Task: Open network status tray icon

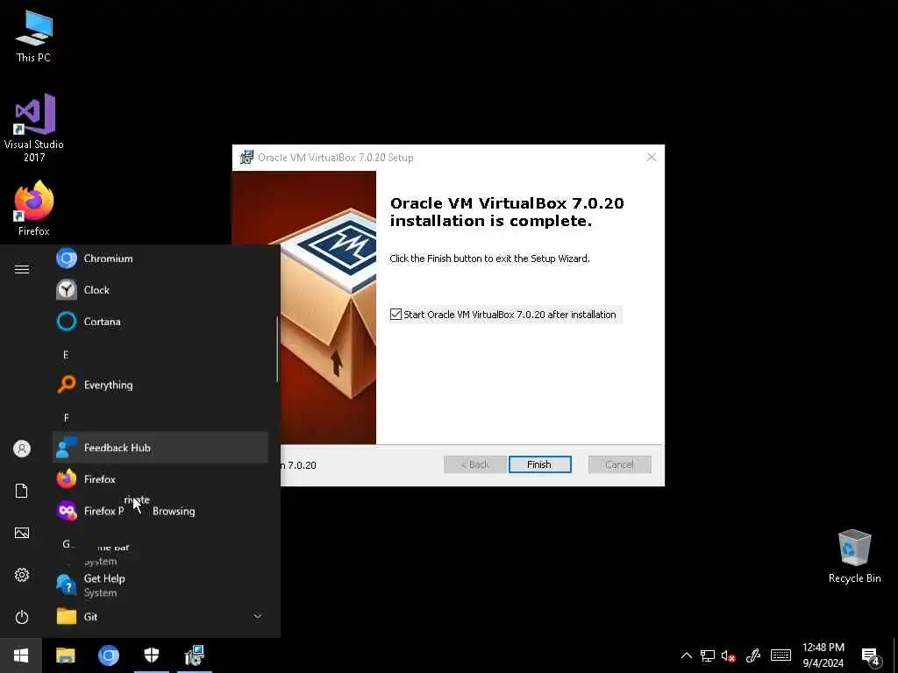Action: tap(708, 655)
